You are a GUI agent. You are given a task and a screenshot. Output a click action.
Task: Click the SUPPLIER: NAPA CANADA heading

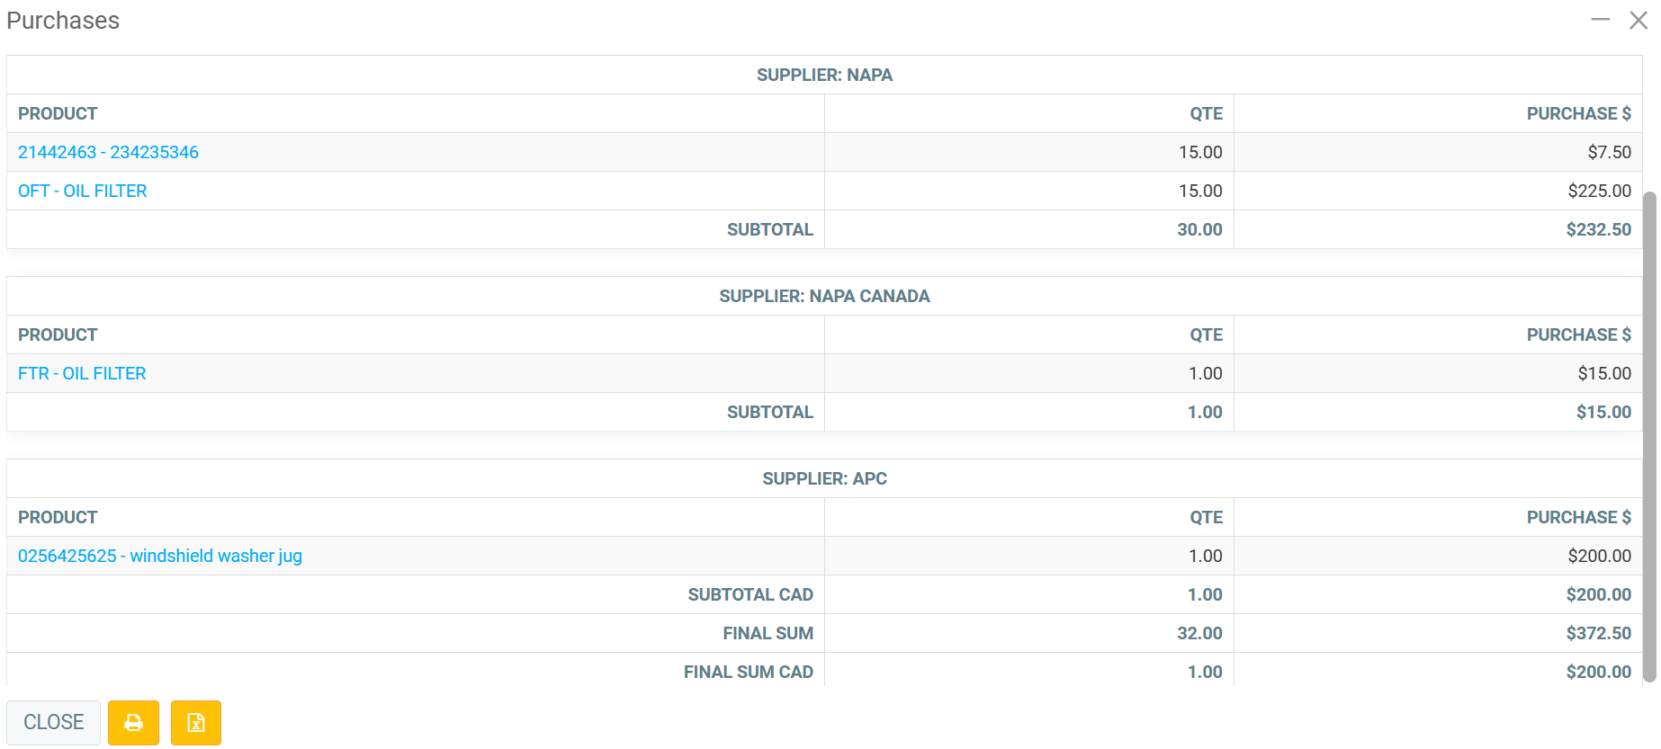[824, 296]
